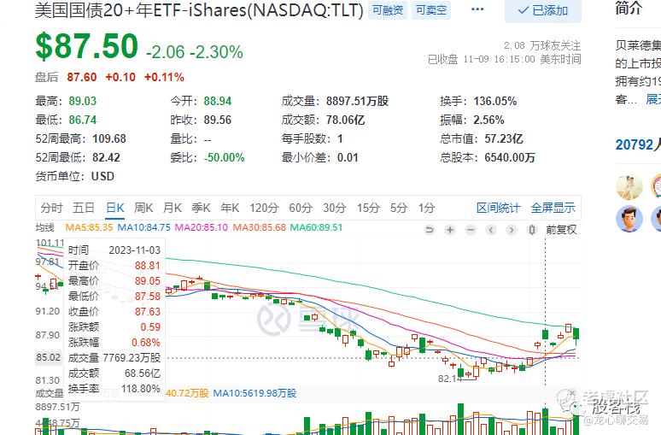
Task: Click the 已添加 watchlist button
Action: pyautogui.click(x=543, y=10)
